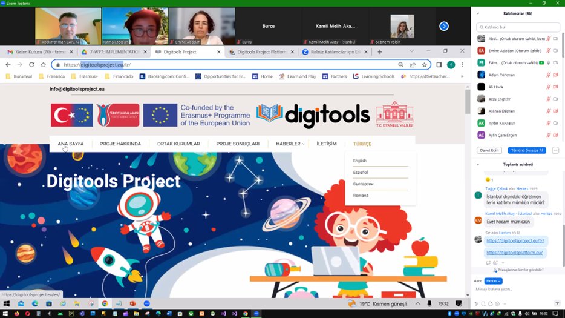Select Español from the language list
The image size is (565, 318).
(361, 172)
